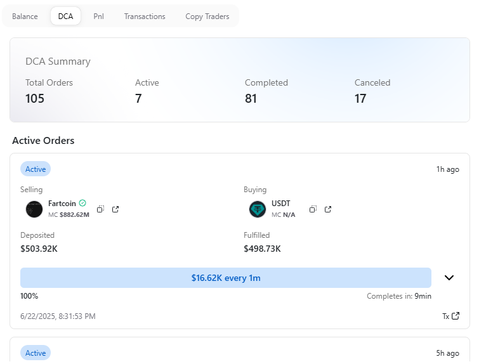Select the DCA tab
This screenshot has width=479, height=364.
65,16
